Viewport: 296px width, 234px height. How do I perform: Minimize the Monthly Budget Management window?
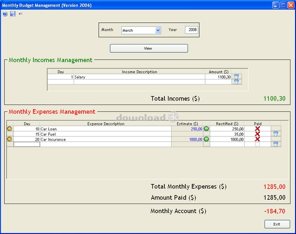click(276, 5)
